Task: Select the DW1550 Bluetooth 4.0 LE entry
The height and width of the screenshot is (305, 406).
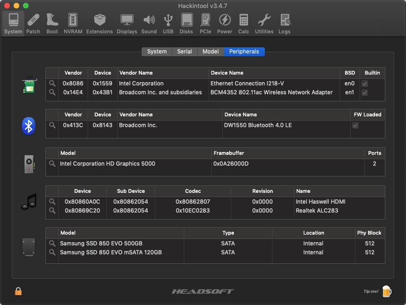Action: pyautogui.click(x=258, y=125)
